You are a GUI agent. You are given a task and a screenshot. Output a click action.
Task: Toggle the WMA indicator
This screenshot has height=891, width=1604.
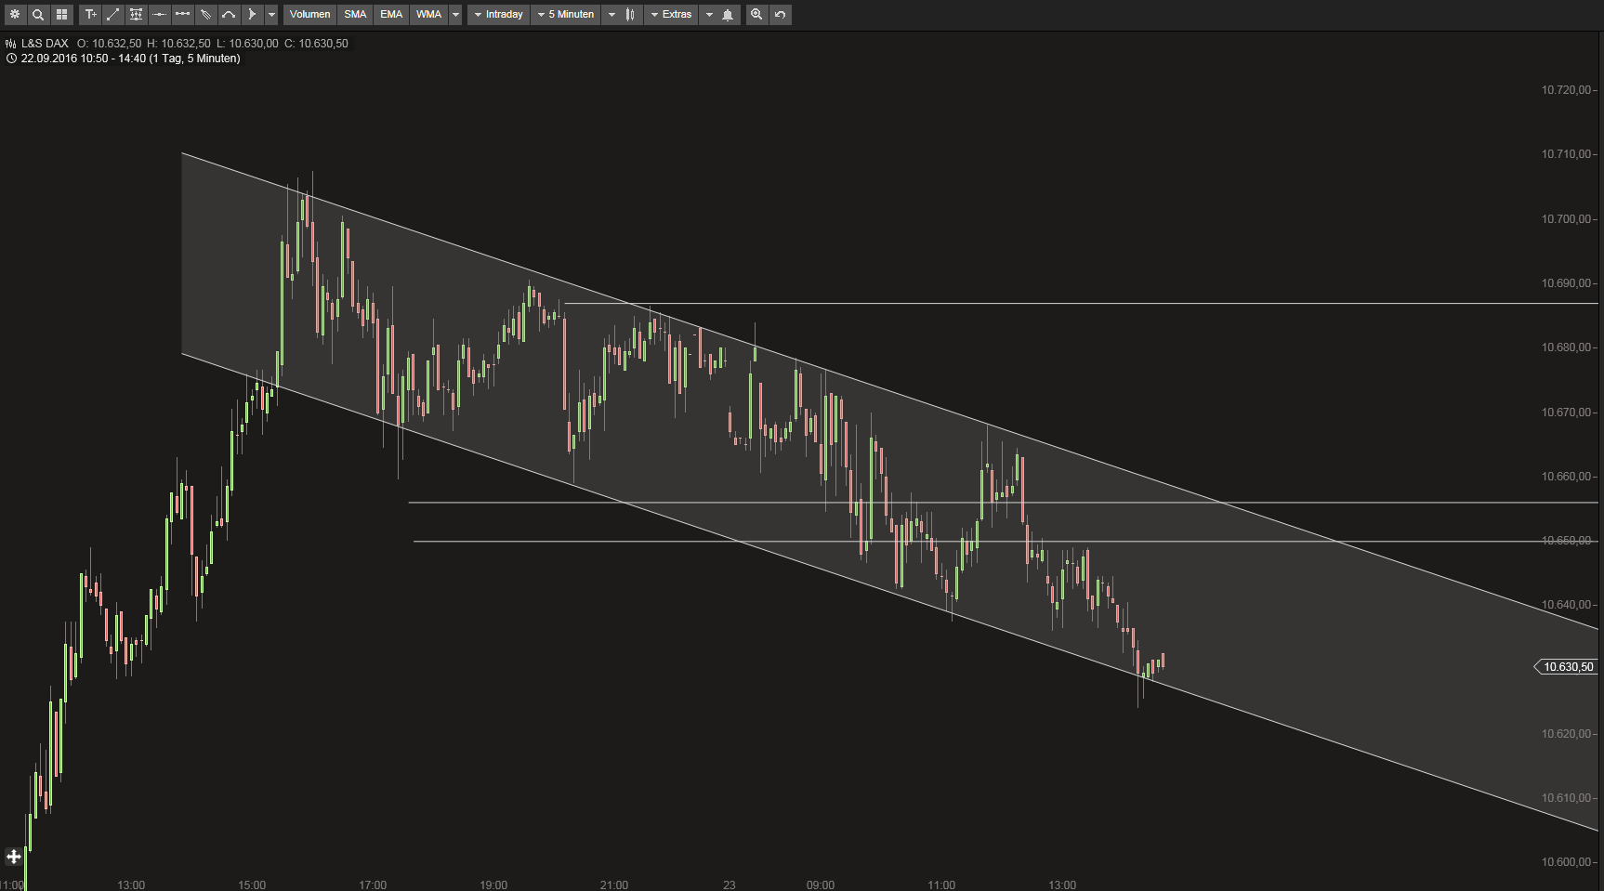[428, 14]
